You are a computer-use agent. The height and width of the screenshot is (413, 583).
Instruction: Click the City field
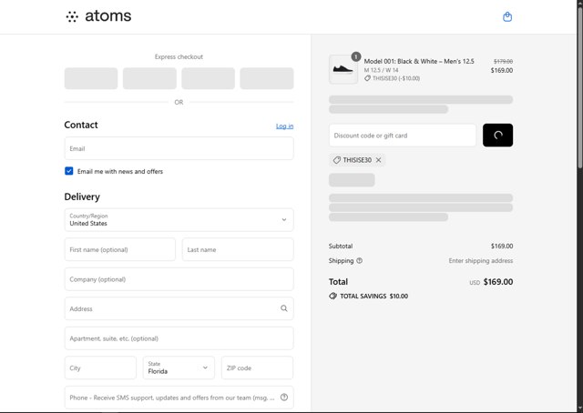pos(100,368)
